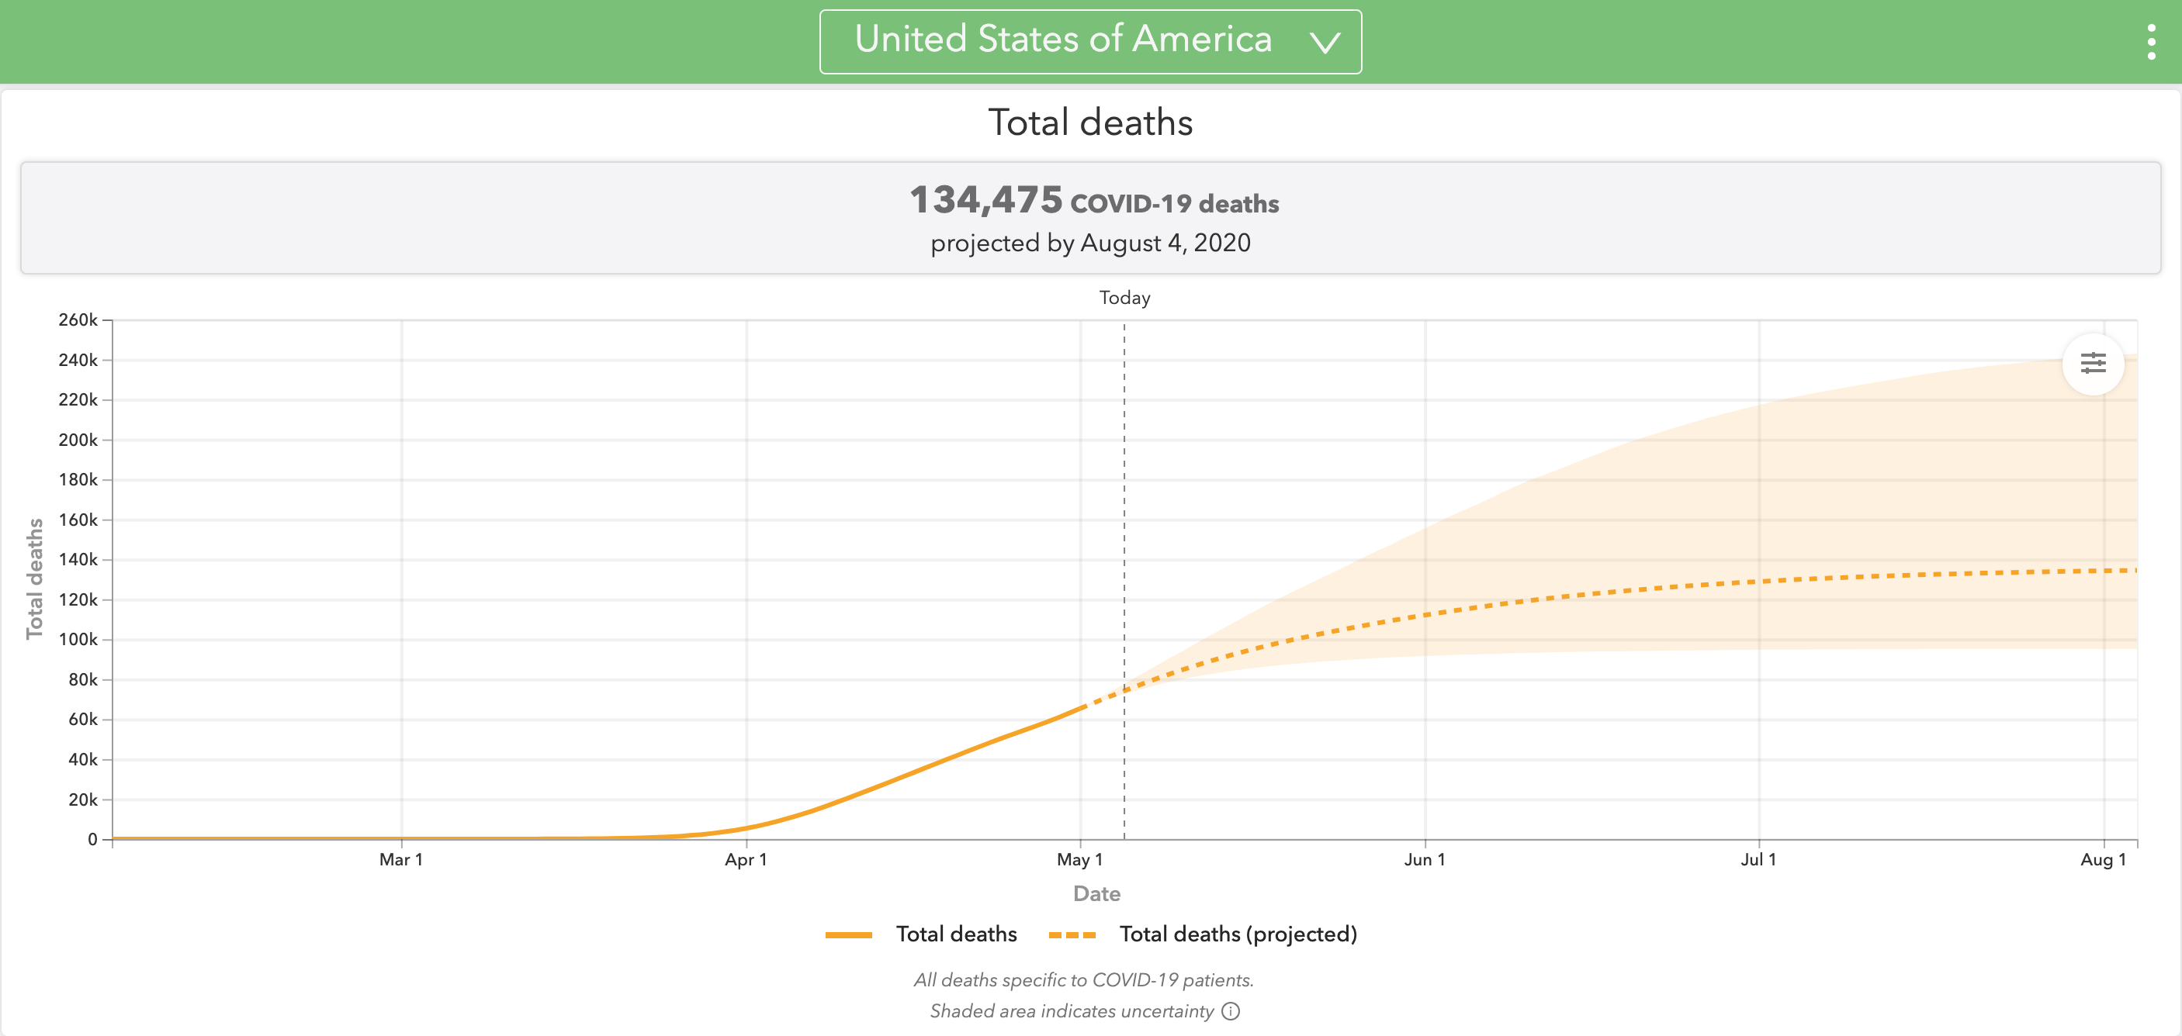The image size is (2182, 1036).
Task: Open the three-dot options menu
Action: (x=2151, y=41)
